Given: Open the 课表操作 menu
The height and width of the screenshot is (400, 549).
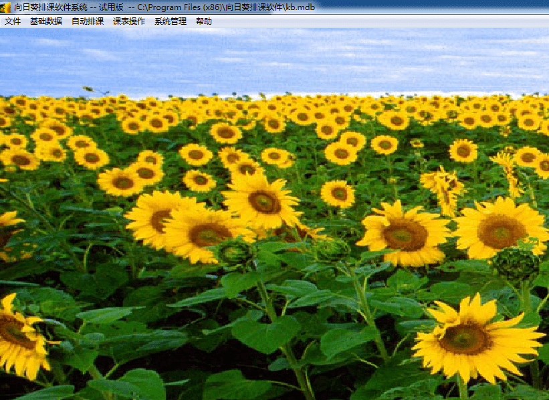Looking at the screenshot, I should [x=129, y=21].
